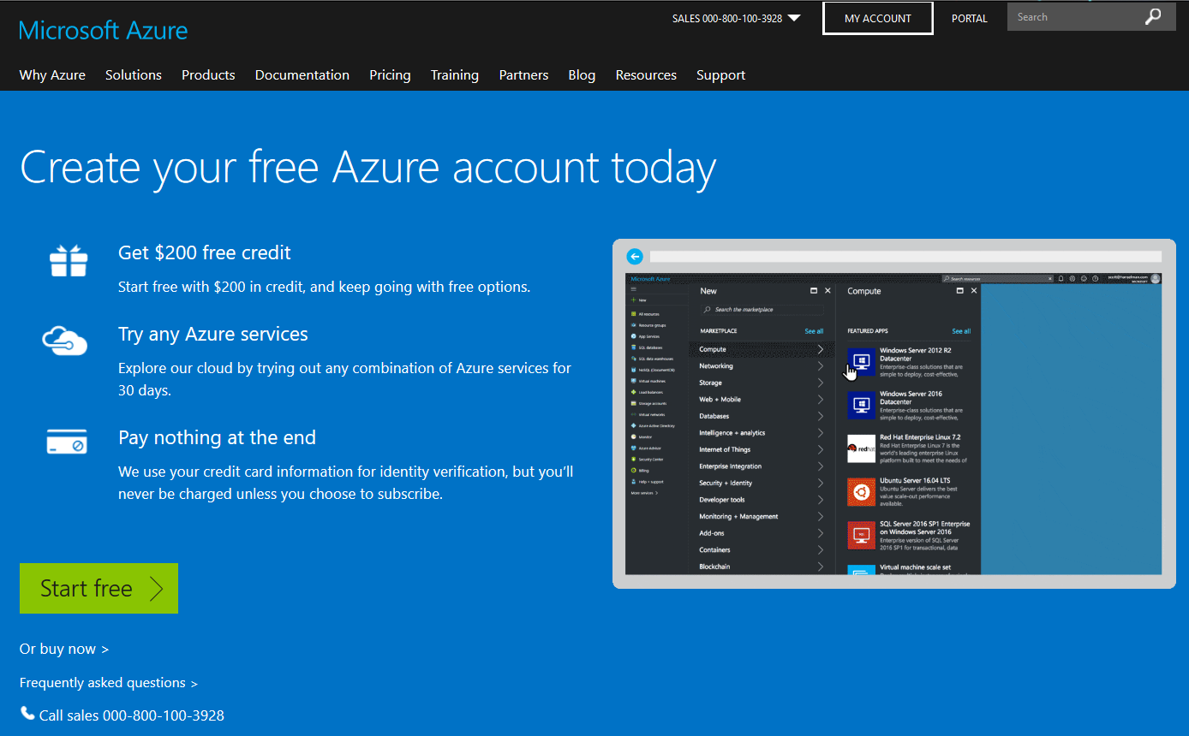Click the MY ACCOUNT button
Viewport: 1189px width, 736px height.
tap(878, 18)
